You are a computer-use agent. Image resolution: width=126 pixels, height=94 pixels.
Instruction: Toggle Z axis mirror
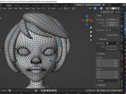109,12
